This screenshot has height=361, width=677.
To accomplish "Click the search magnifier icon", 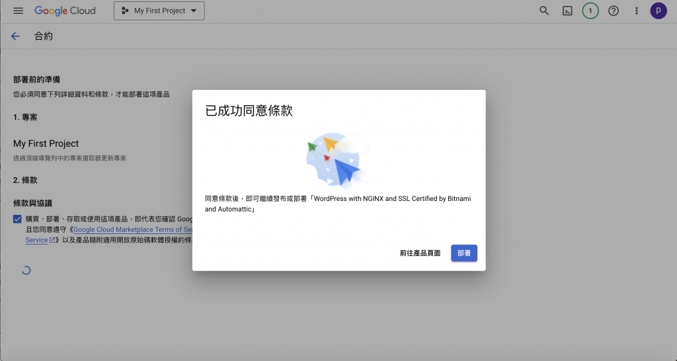I will [544, 11].
